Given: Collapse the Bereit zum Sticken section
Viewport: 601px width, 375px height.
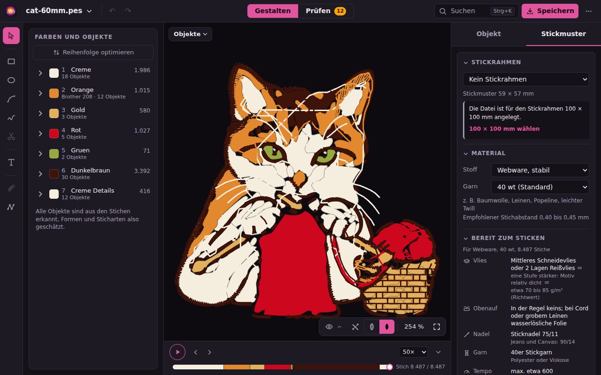Looking at the screenshot, I should click(x=504, y=238).
